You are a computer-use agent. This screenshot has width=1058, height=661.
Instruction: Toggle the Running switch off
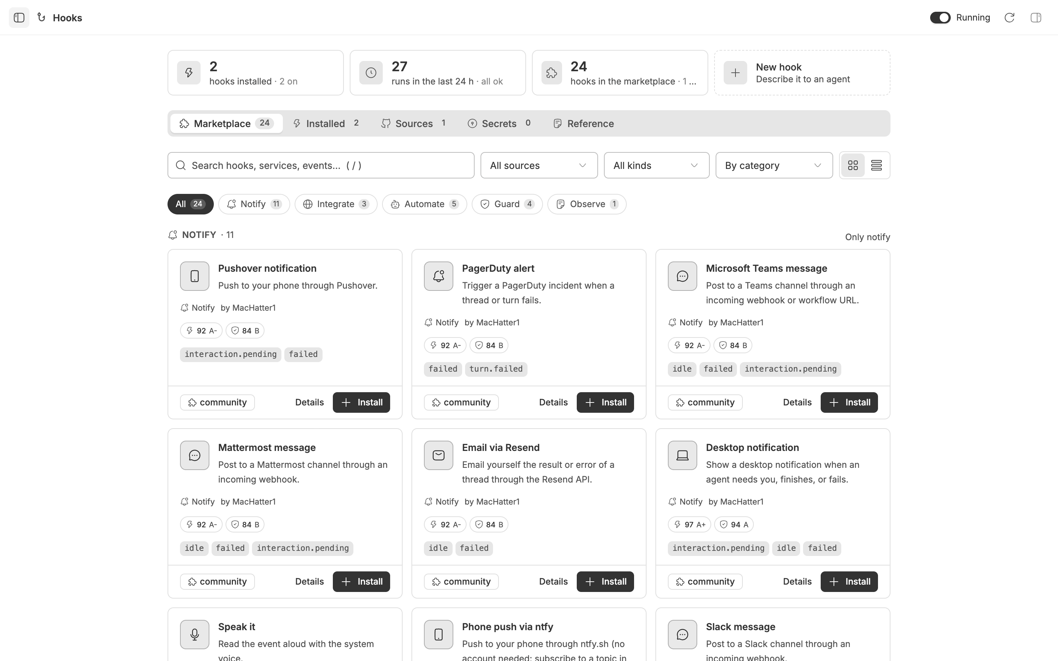point(940,18)
